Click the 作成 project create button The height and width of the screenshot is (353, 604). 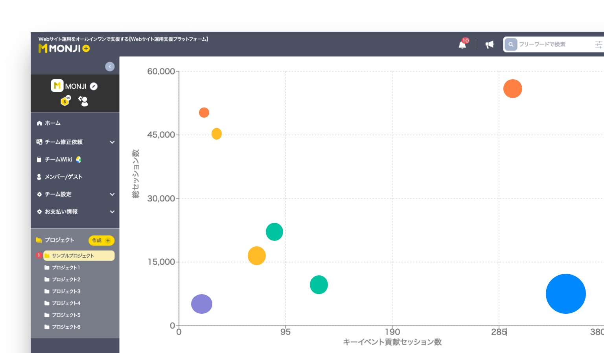click(101, 240)
